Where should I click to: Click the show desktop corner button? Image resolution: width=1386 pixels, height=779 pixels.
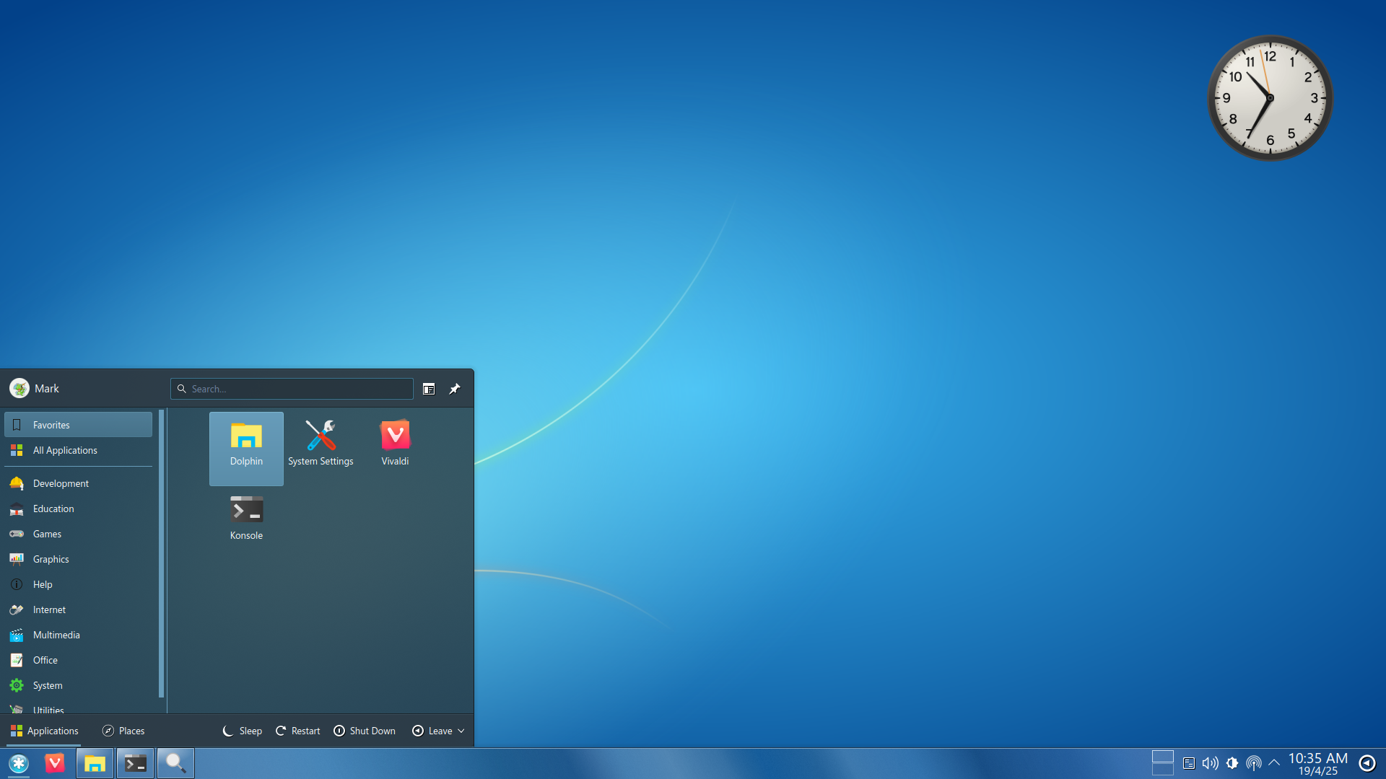tap(1367, 763)
